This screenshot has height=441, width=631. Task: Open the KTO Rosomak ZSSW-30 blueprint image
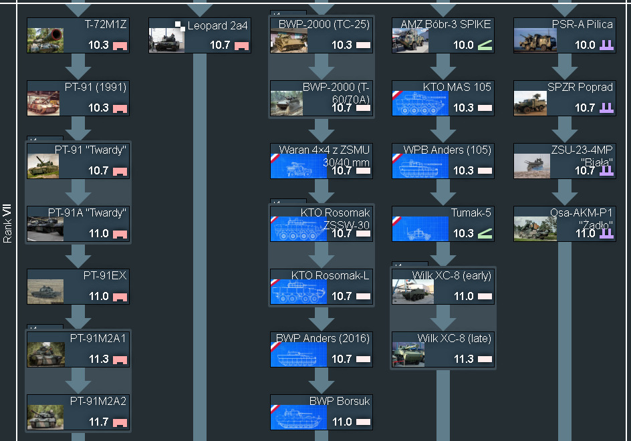299,229
